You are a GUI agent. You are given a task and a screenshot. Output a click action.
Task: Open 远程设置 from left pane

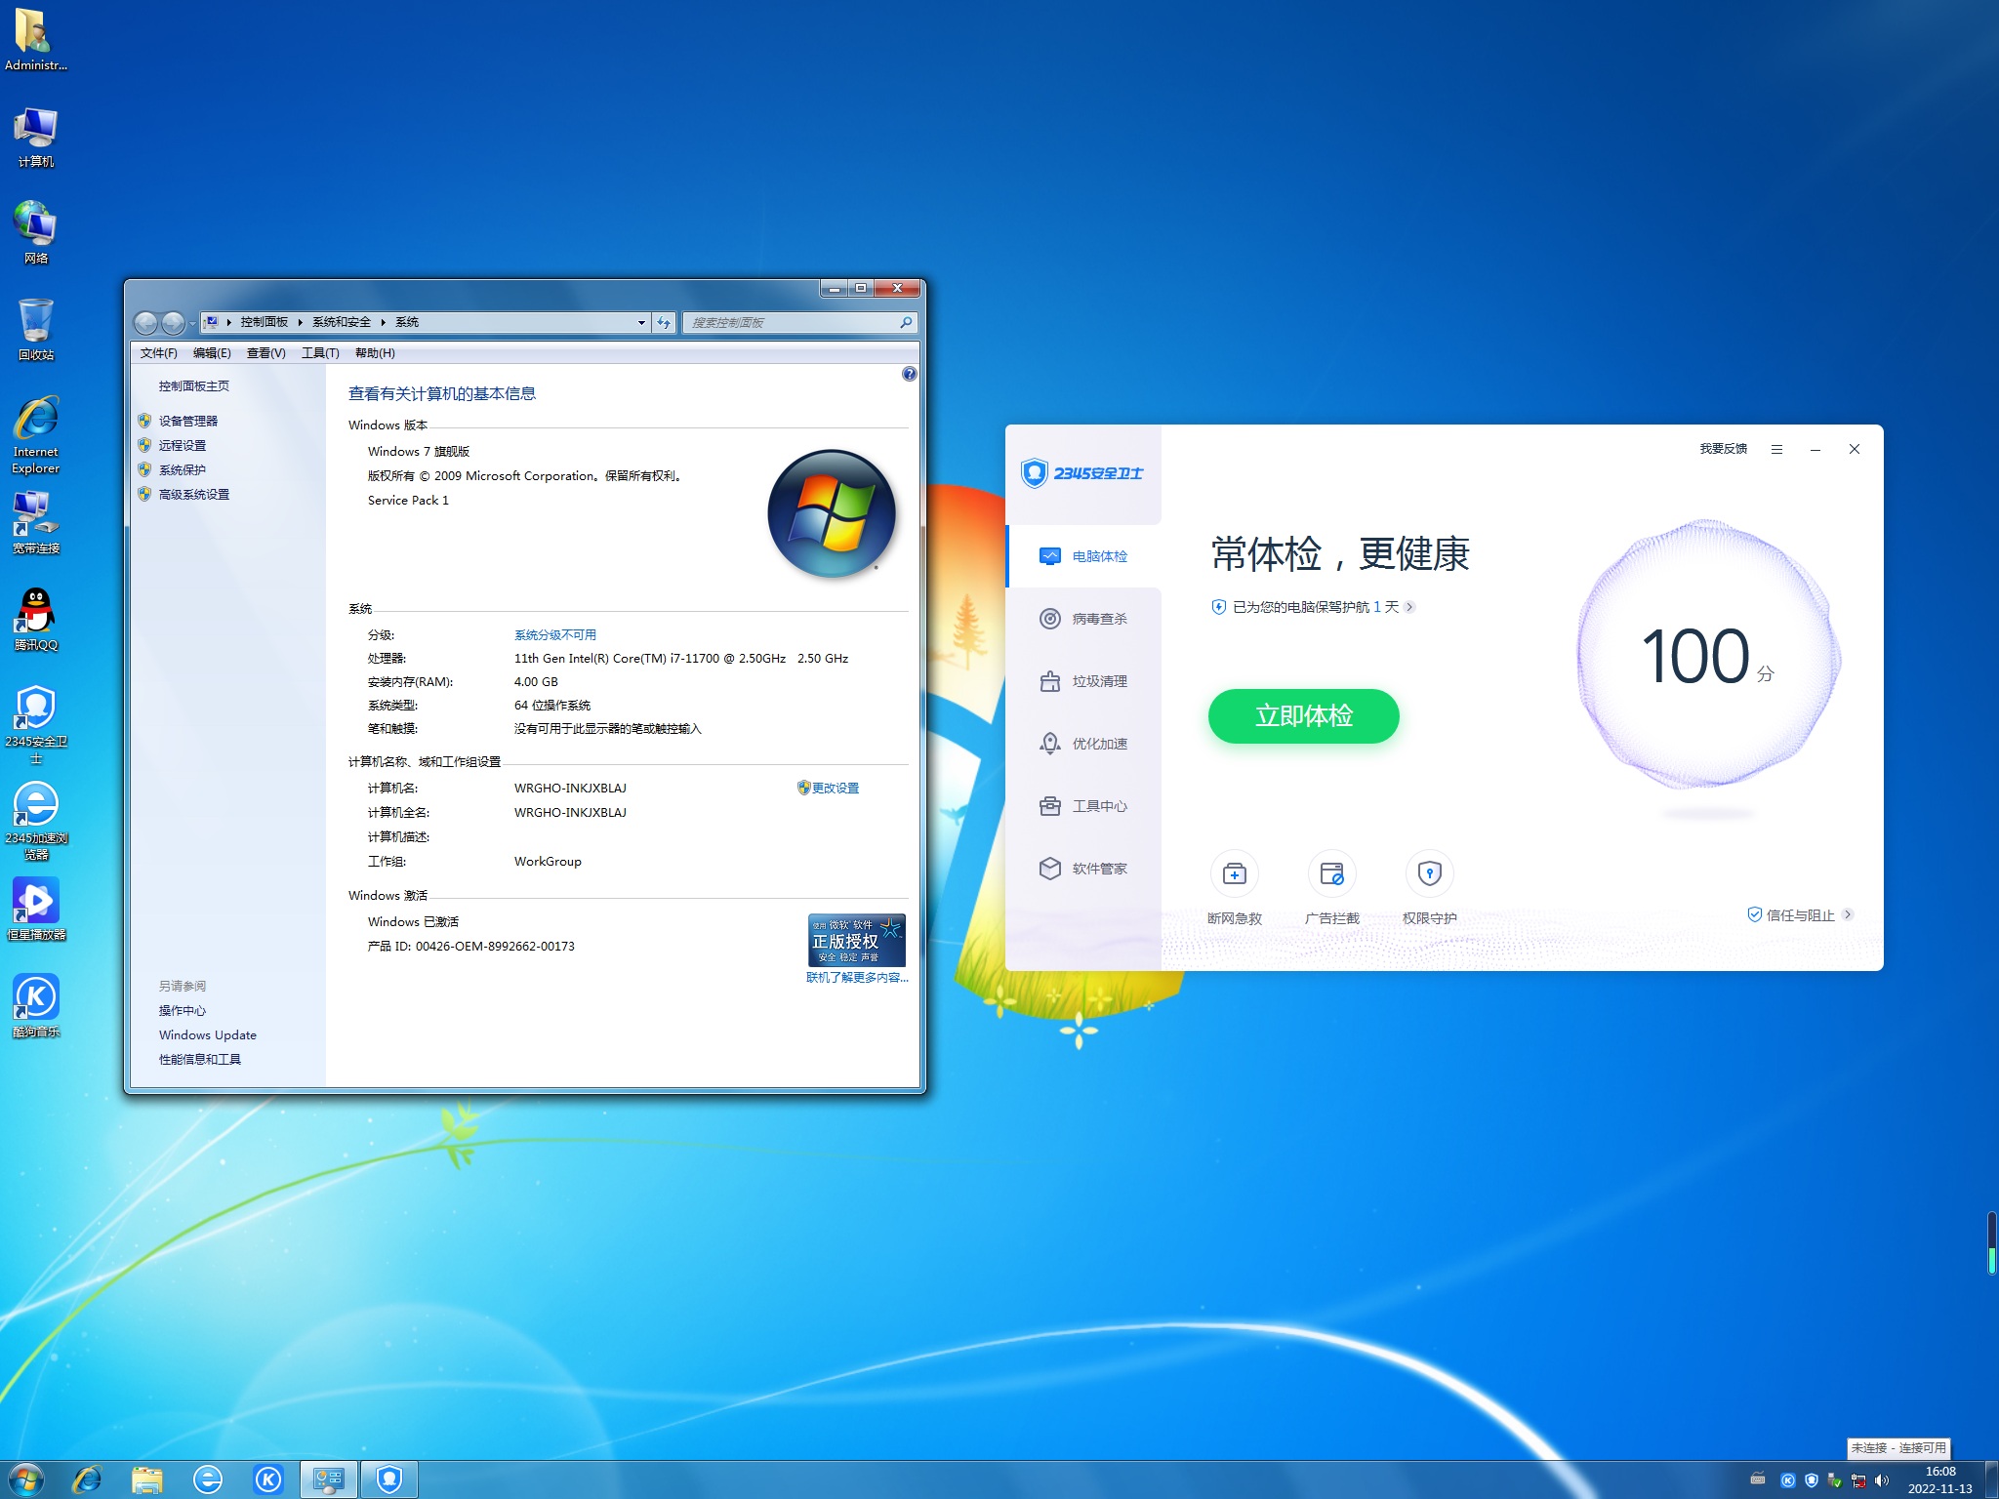pos(183,445)
